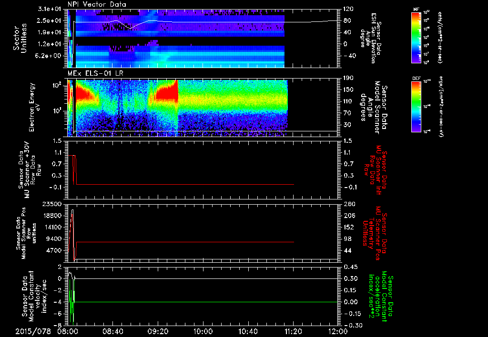
Task: Click the green 'Model Constant acceleration' axis title
Action: (381, 297)
